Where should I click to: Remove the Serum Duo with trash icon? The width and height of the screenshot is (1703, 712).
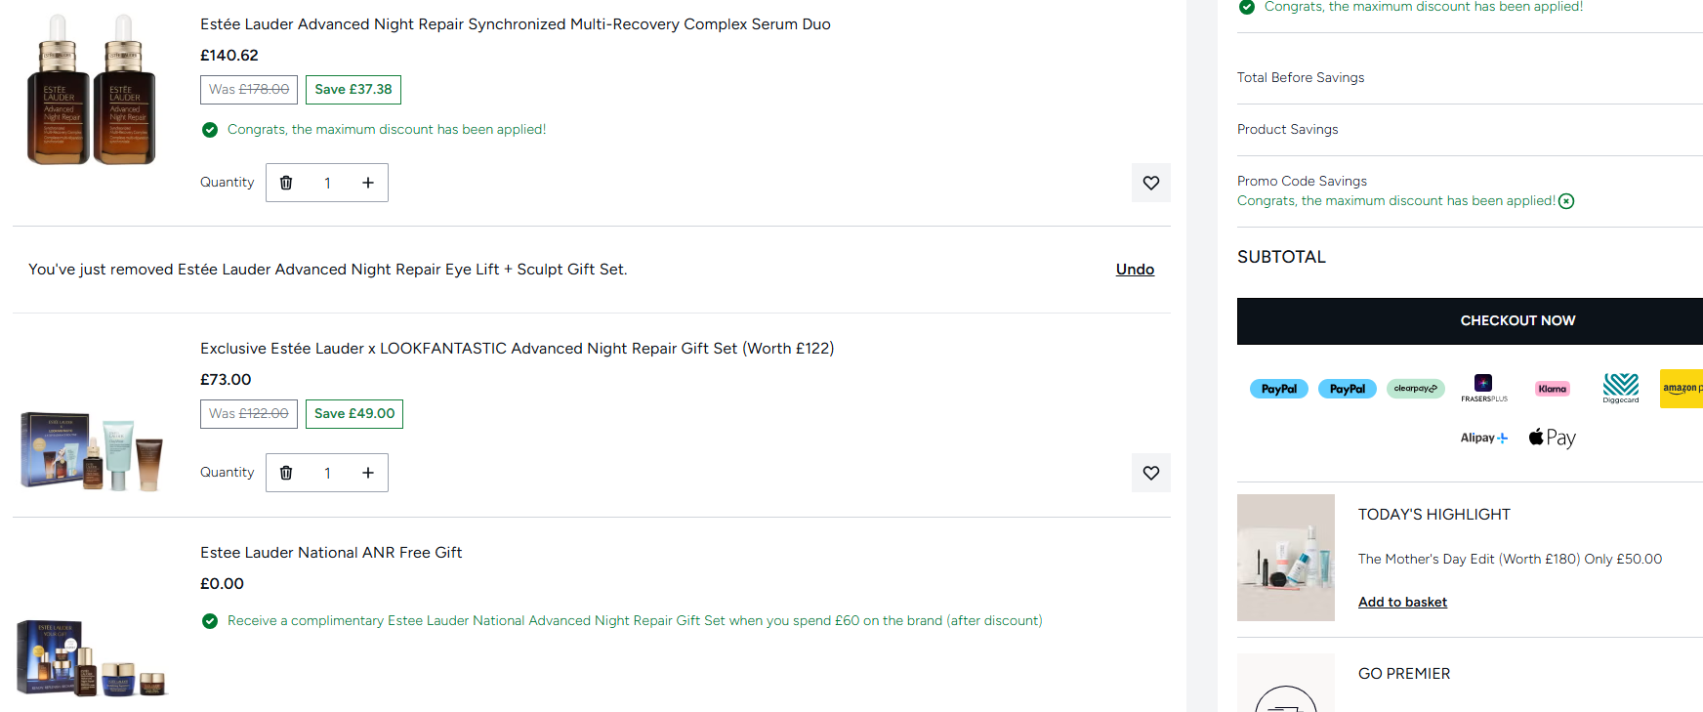(286, 183)
